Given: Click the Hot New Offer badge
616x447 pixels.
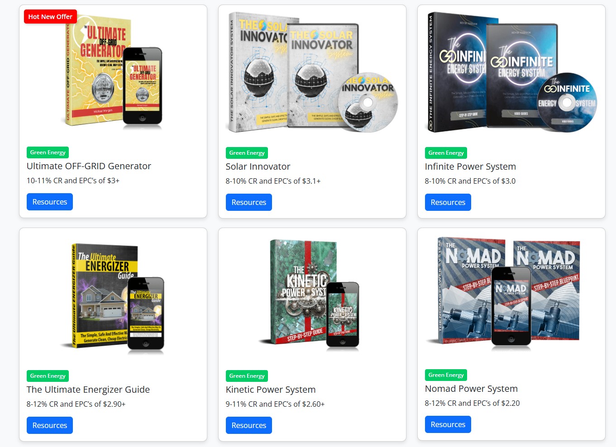Looking at the screenshot, I should (50, 17).
